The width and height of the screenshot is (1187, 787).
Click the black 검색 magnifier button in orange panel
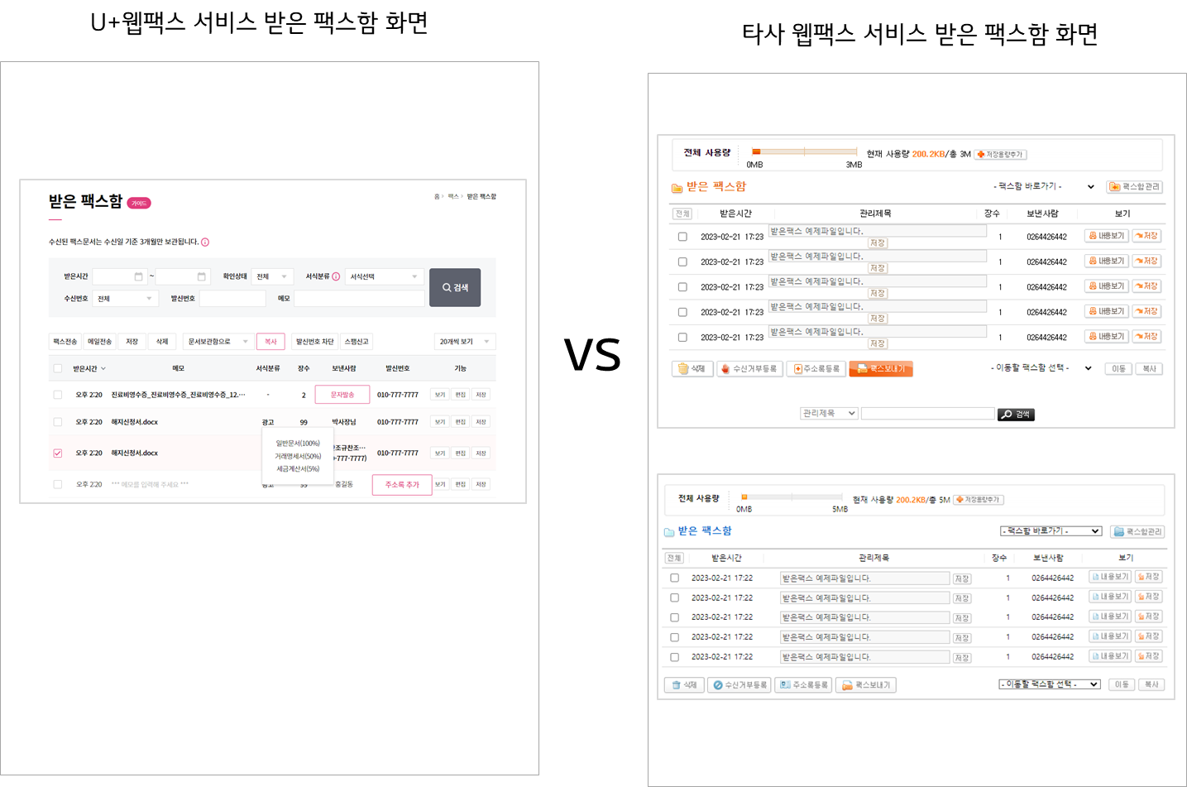(1016, 415)
